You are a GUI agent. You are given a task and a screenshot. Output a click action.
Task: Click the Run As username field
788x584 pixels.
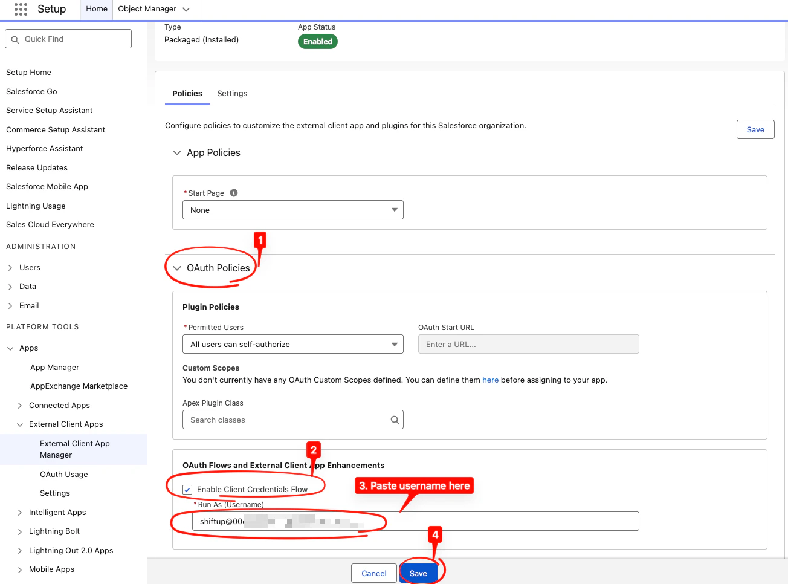point(416,521)
